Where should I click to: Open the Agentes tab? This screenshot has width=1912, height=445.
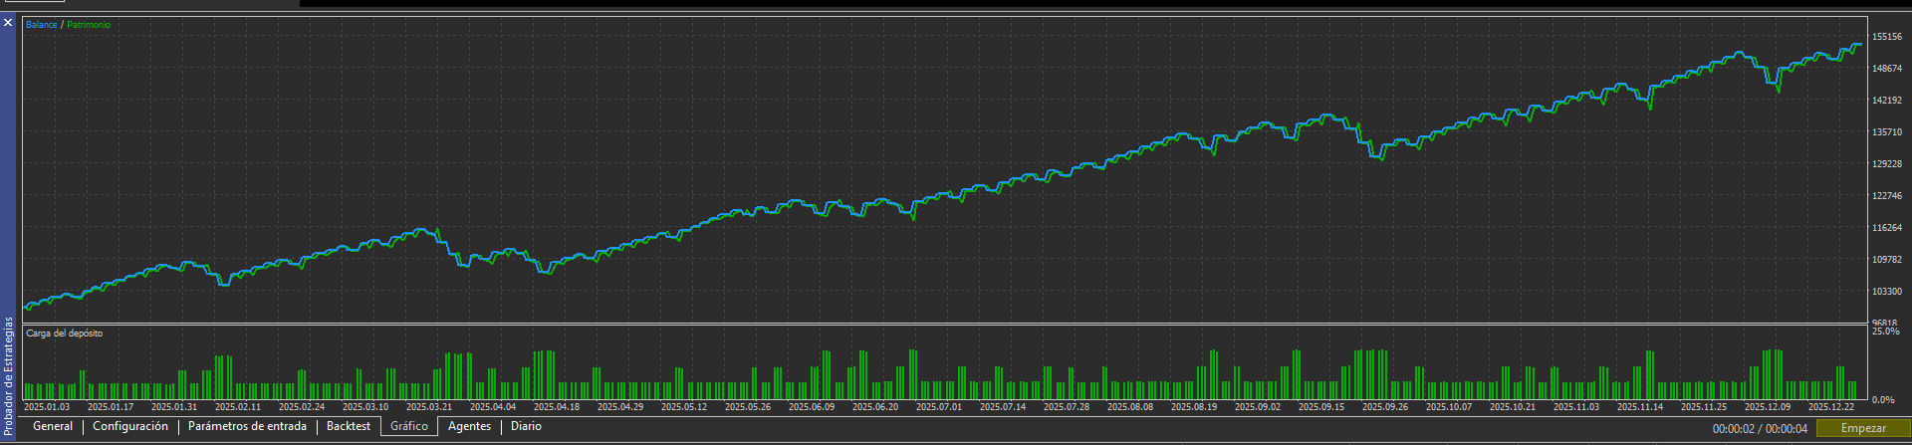pos(469,426)
